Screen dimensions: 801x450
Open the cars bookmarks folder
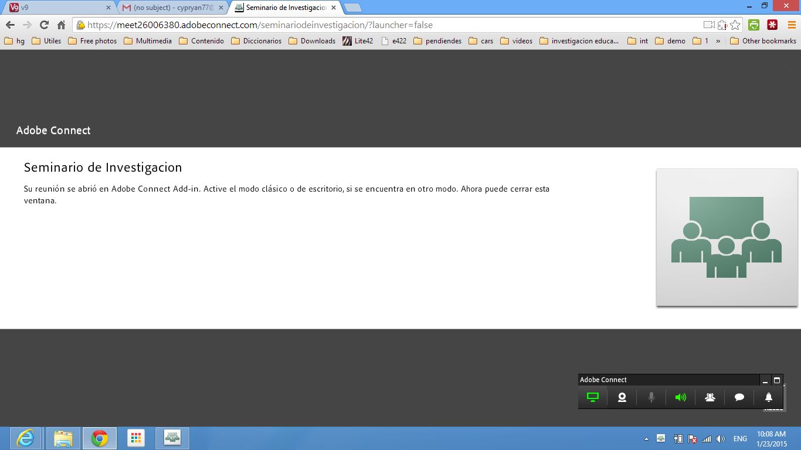pyautogui.click(x=481, y=41)
